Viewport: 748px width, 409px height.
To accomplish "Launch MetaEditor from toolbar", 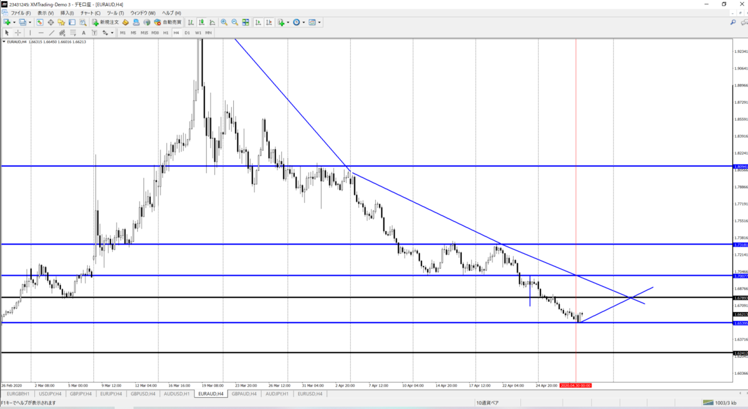I will coord(125,22).
